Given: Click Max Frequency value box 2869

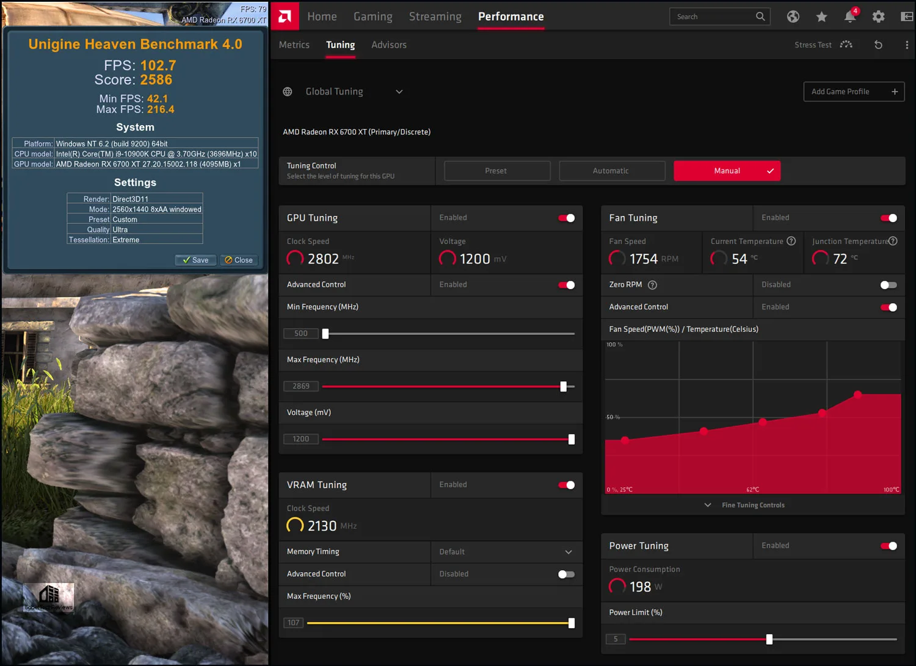Looking at the screenshot, I should (x=300, y=386).
